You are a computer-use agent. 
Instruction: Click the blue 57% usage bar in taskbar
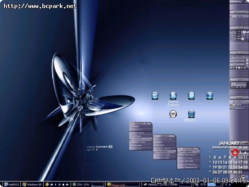(214, 185)
